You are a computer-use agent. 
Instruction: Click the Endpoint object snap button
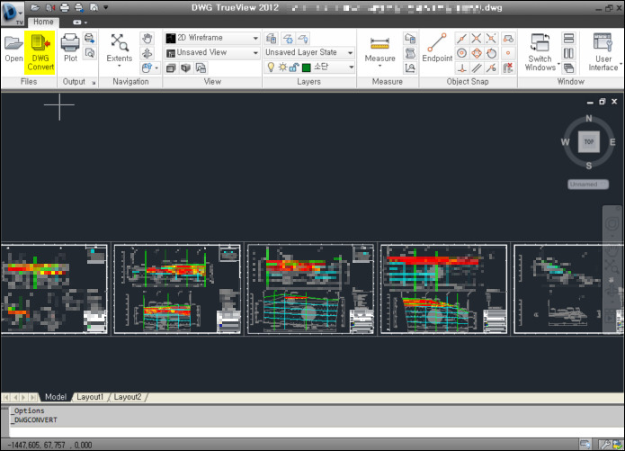coord(437,48)
